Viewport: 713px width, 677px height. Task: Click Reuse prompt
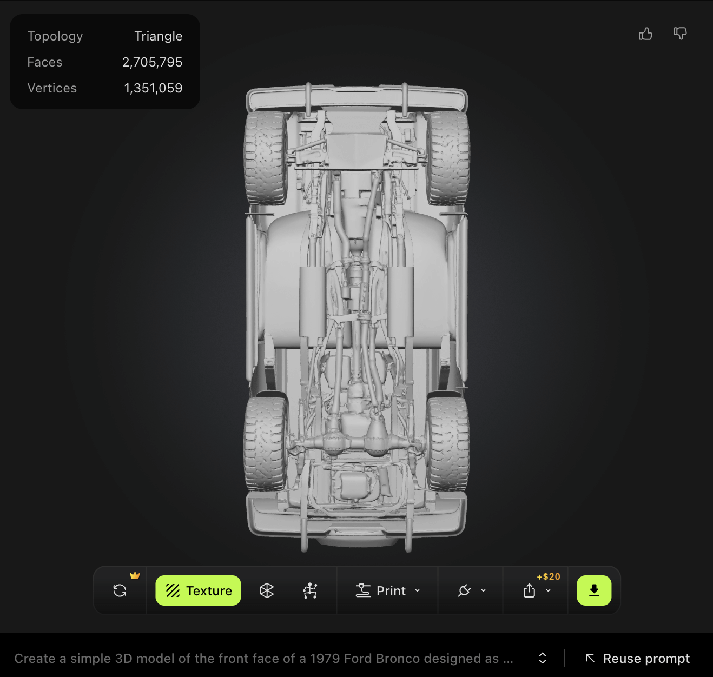pyautogui.click(x=646, y=658)
